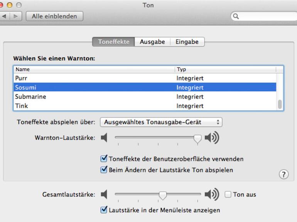Click the alert sound list scrollbar
This screenshot has width=297, height=222.
(x=280, y=104)
